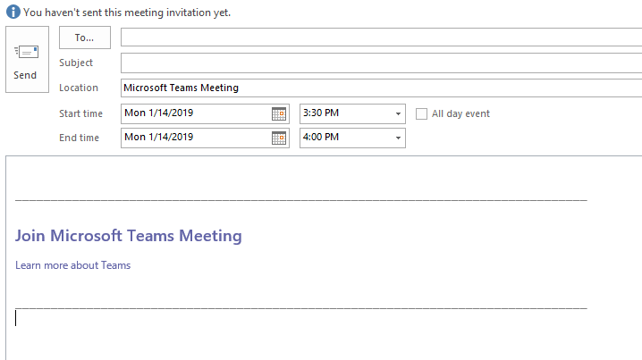Image resolution: width=642 pixels, height=360 pixels.
Task: Open the address book via To... button
Action: click(85, 38)
